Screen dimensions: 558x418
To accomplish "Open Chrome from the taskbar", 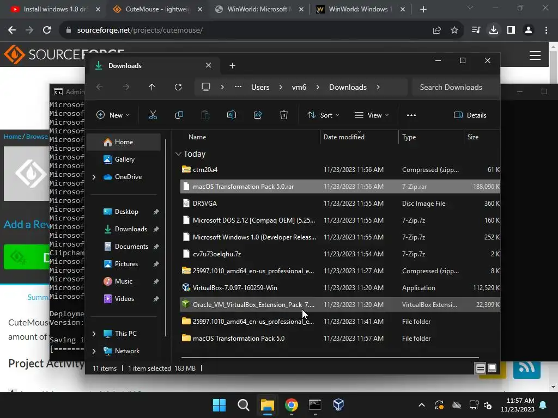I will click(x=291, y=405).
